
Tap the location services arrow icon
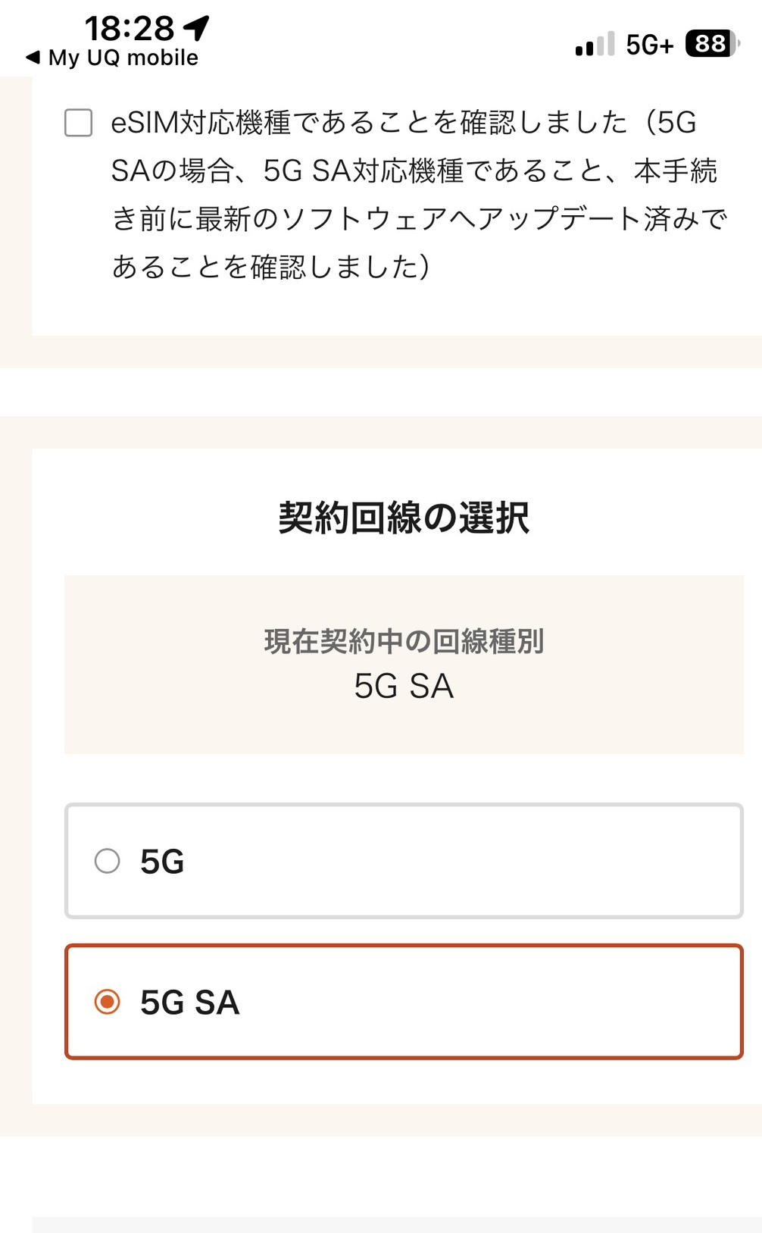pyautogui.click(x=196, y=28)
